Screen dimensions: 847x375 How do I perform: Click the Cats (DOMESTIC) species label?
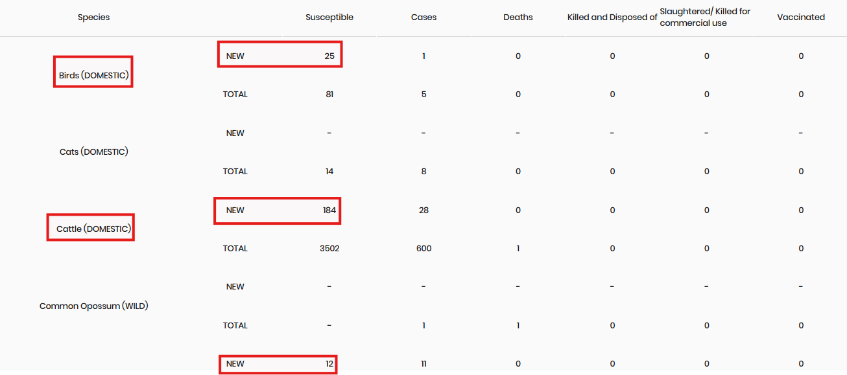pyautogui.click(x=93, y=152)
